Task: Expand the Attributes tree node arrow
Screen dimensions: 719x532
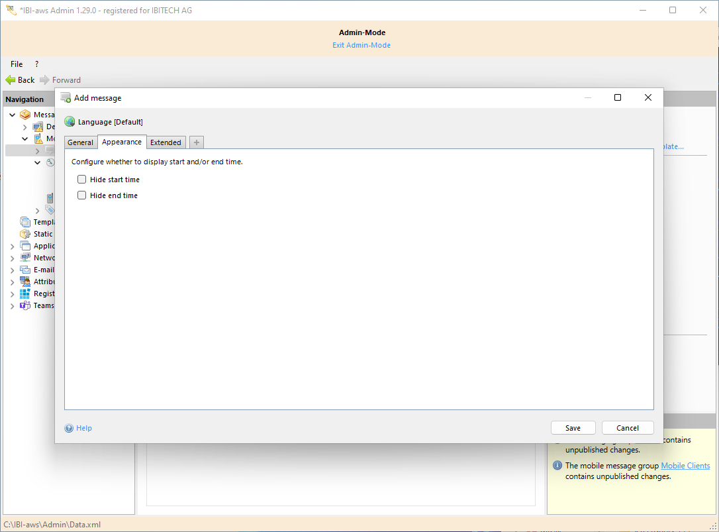Action: 13,282
